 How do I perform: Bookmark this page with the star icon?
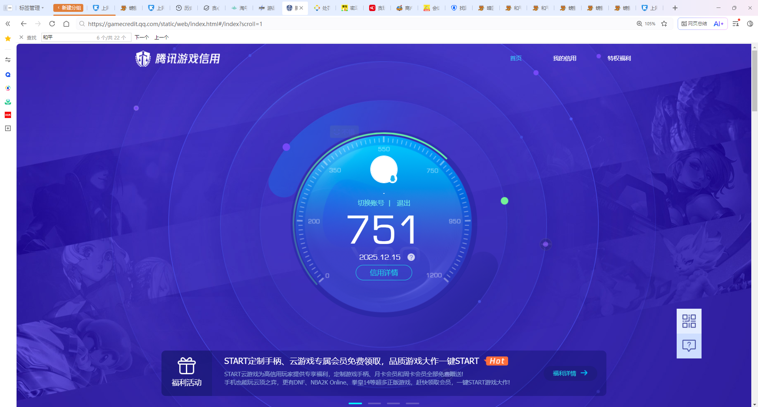pos(664,24)
